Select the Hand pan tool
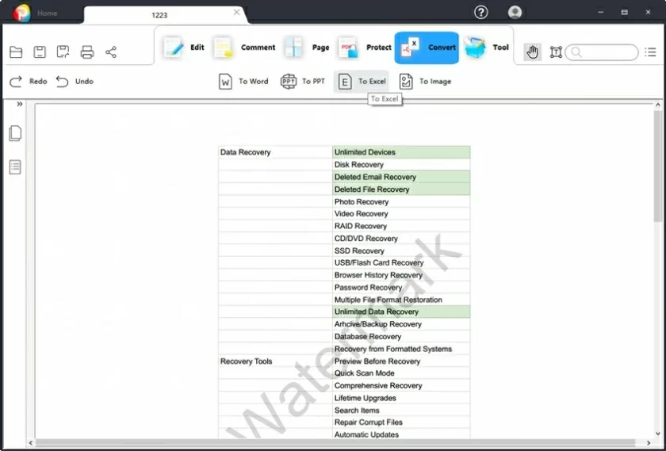The image size is (666, 451). tap(532, 52)
